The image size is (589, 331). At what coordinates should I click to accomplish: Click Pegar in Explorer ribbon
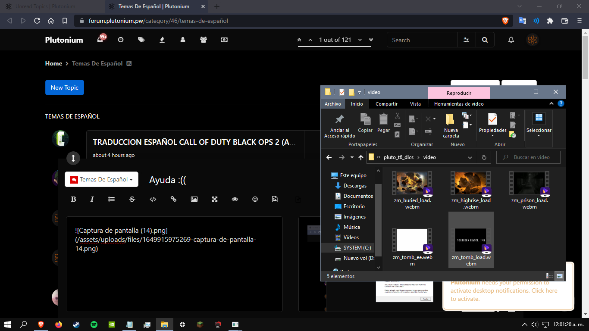coord(383,123)
